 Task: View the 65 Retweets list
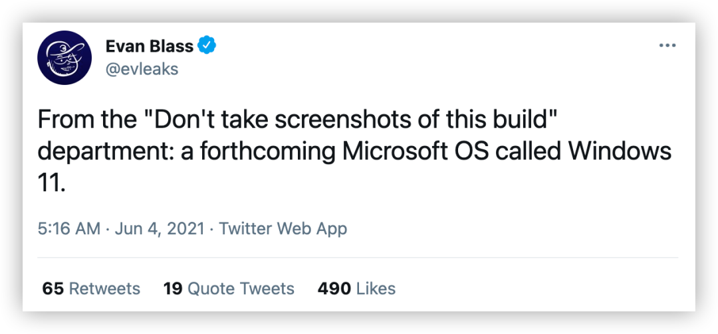[91, 289]
